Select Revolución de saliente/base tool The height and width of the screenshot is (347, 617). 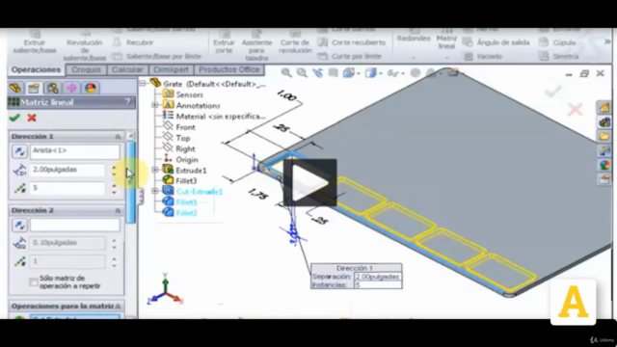tap(84, 44)
